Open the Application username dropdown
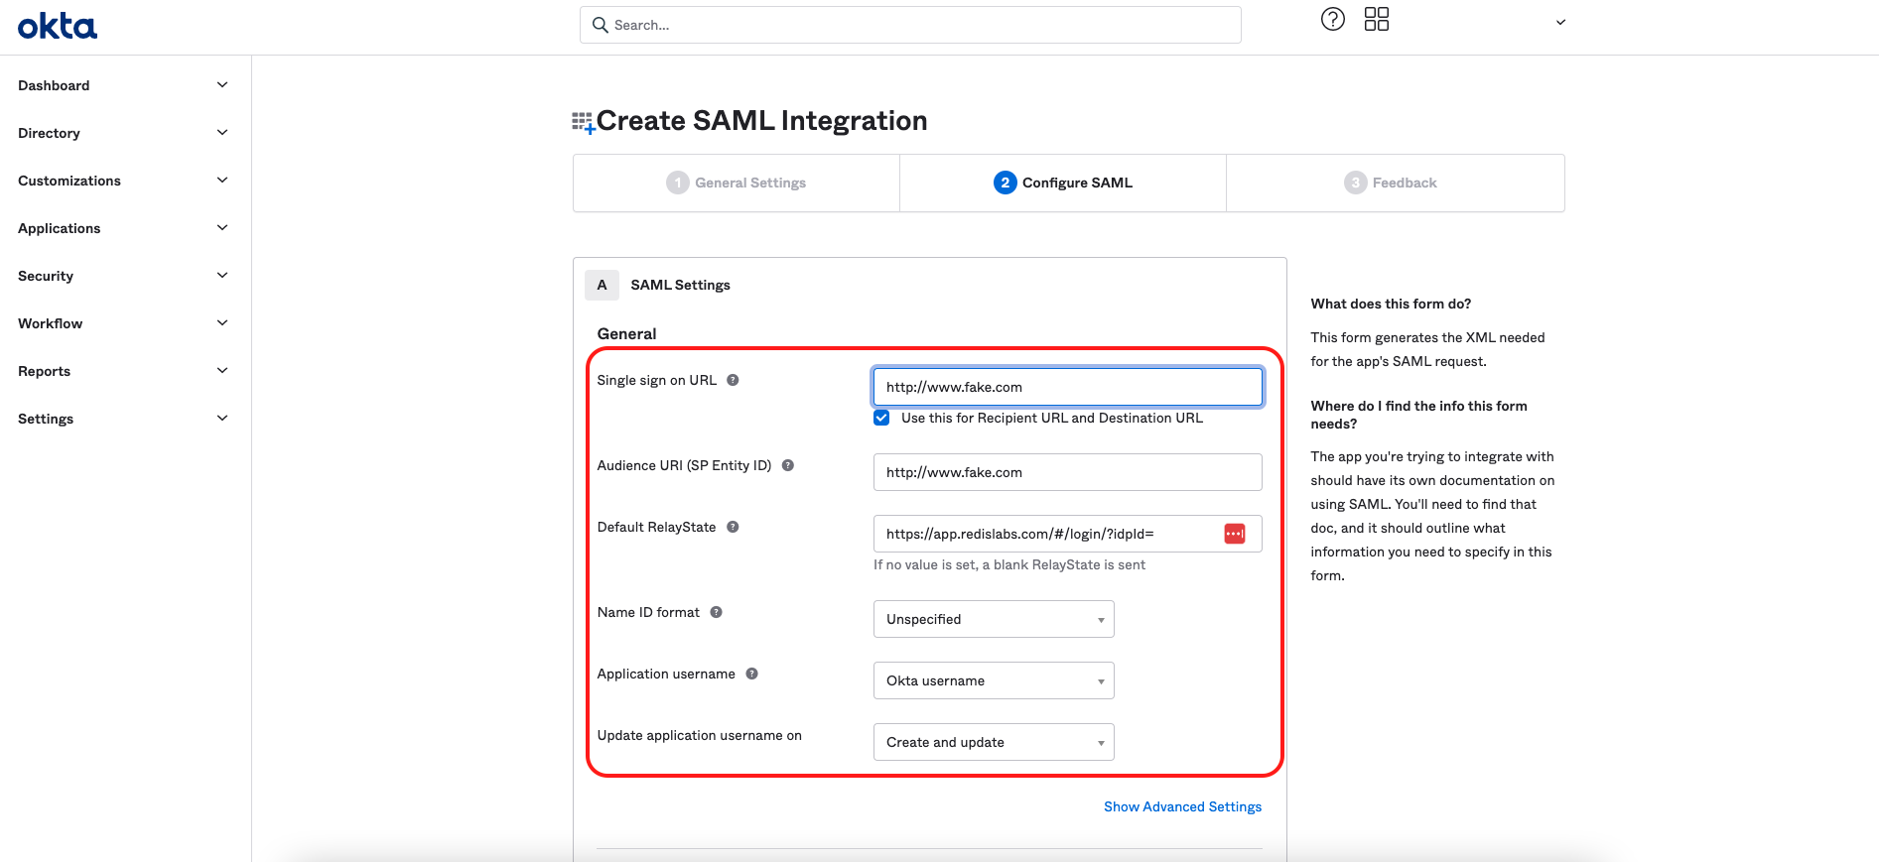 coord(993,680)
